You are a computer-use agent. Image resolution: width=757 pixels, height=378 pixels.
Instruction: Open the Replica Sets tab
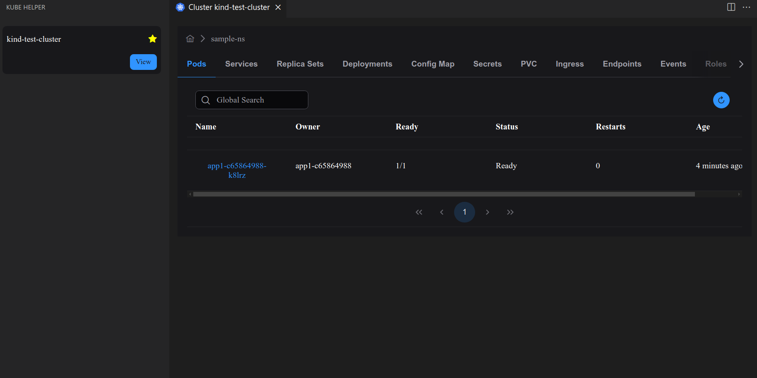(x=300, y=64)
